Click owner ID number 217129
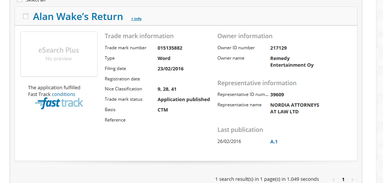This screenshot has width=383, height=183. 278,48
